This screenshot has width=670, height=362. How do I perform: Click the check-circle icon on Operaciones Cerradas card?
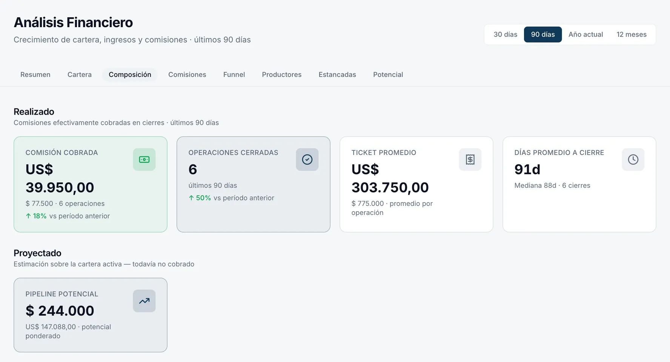307,160
